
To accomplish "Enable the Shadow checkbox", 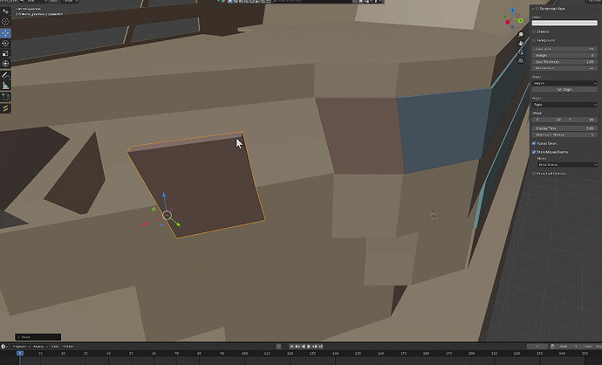I will 534,31.
